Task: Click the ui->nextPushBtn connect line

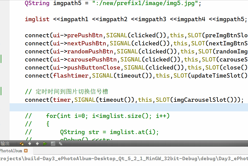Action: point(136,43)
